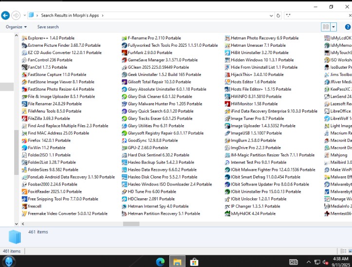The width and height of the screenshot is (352, 267).
Task: Select Hetman Partition Recovery 5.1 Portable
Action: click(161, 213)
